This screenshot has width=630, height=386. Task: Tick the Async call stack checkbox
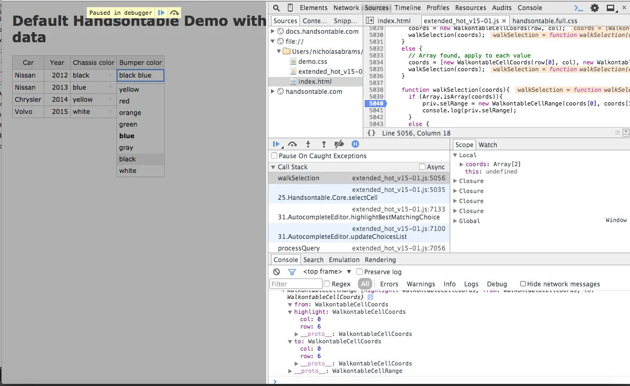(422, 167)
